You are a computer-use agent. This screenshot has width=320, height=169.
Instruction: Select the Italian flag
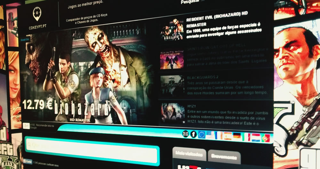coord(246,137)
